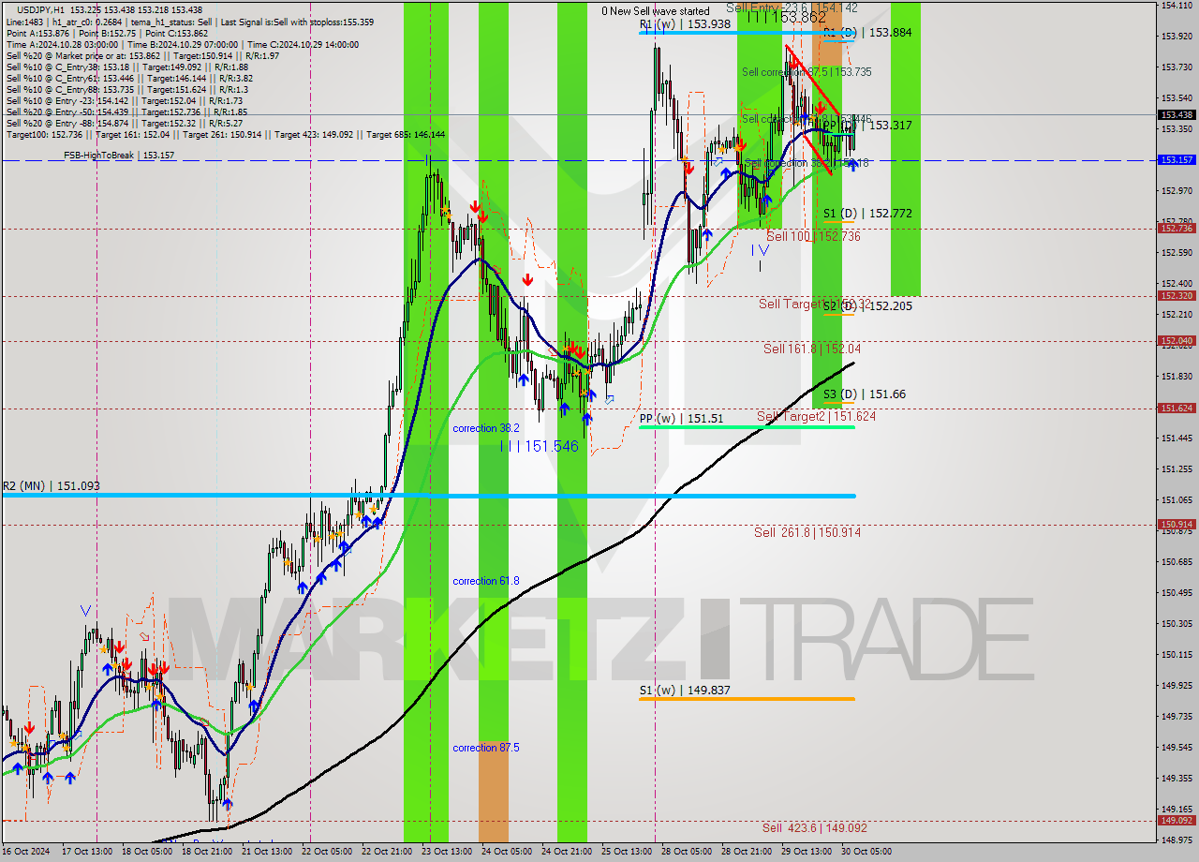Select the red 152.040 price axis tag
Viewport: 1199px width, 862px height.
pyautogui.click(x=1177, y=341)
